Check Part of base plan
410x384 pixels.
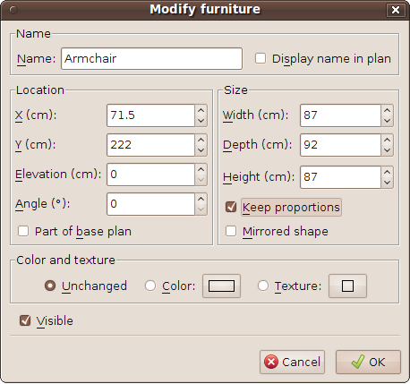pyautogui.click(x=23, y=231)
